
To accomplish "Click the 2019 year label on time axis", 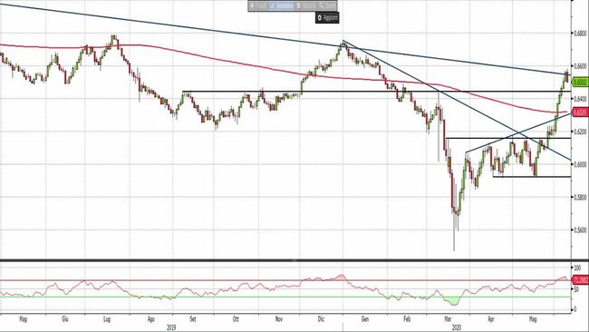I will [x=171, y=327].
